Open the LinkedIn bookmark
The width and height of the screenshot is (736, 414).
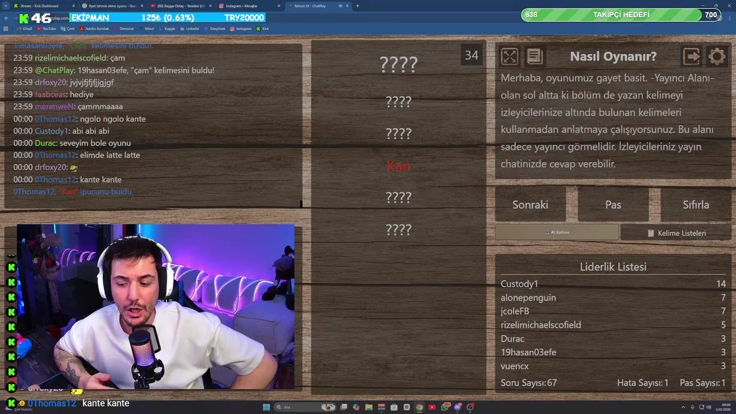190,28
